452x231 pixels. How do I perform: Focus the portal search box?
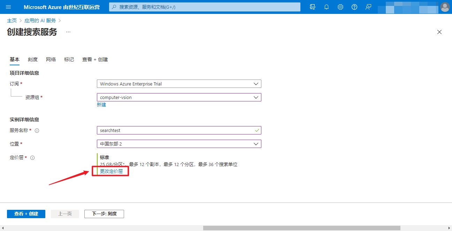[205, 7]
